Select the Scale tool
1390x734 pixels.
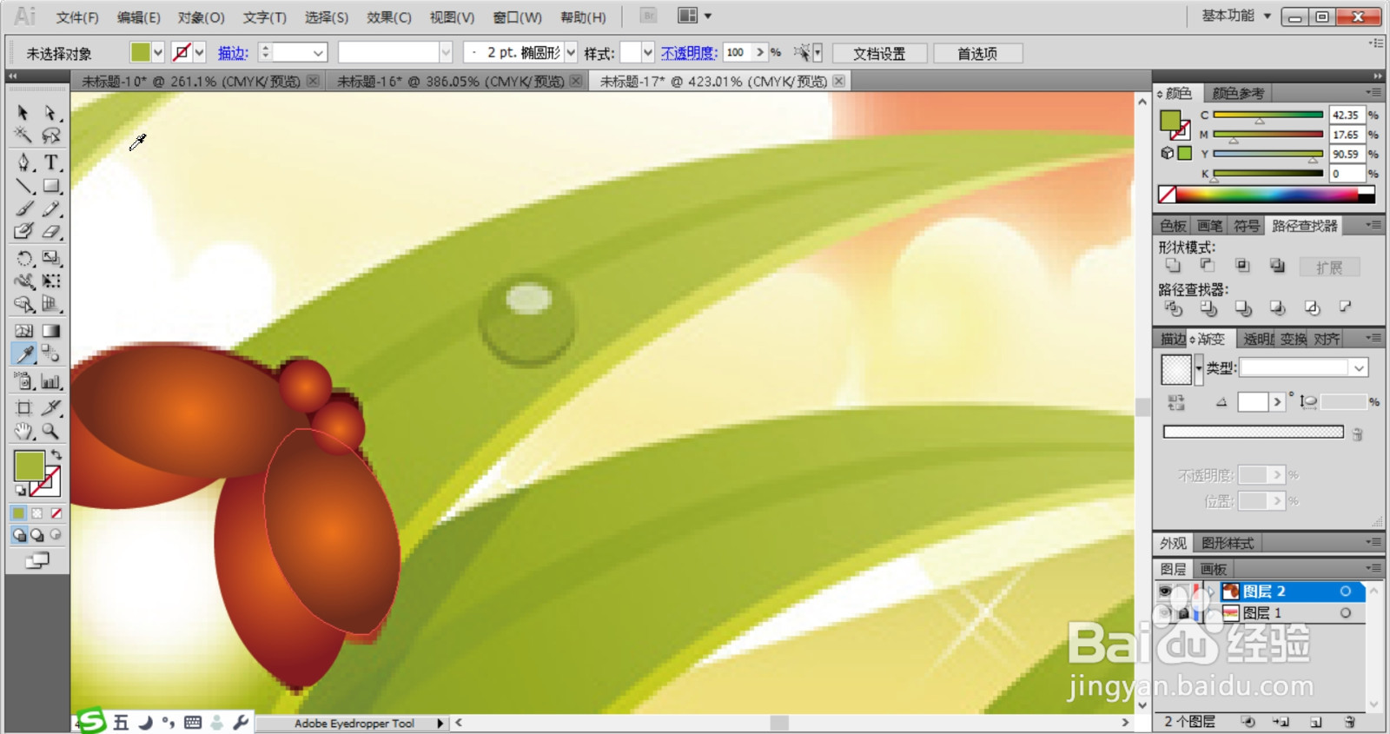tap(51, 258)
